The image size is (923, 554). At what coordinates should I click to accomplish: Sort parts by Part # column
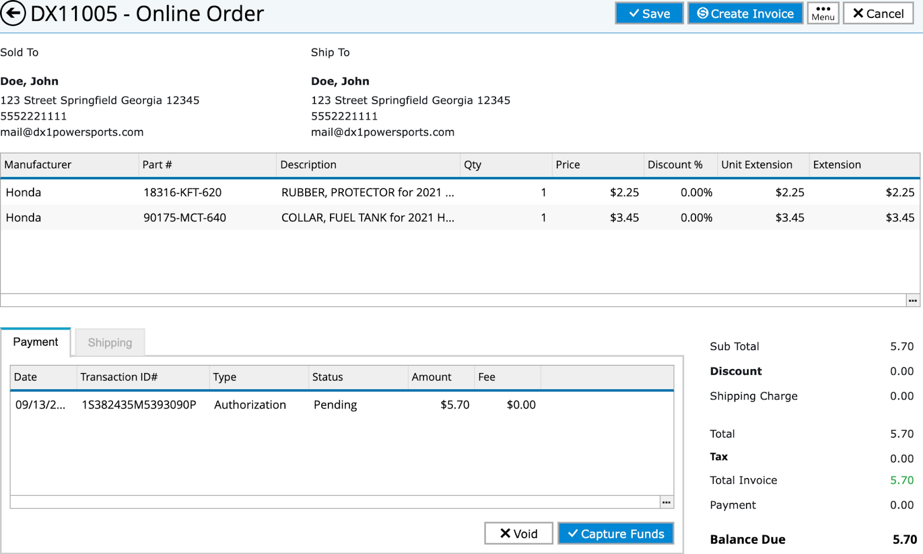click(x=208, y=165)
